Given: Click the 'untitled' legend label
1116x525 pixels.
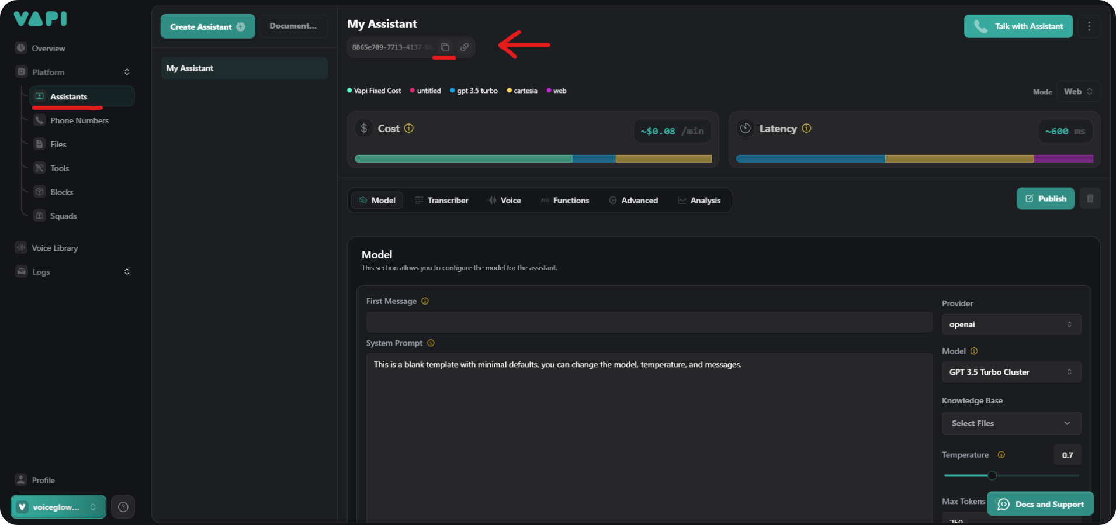Looking at the screenshot, I should pyautogui.click(x=429, y=91).
